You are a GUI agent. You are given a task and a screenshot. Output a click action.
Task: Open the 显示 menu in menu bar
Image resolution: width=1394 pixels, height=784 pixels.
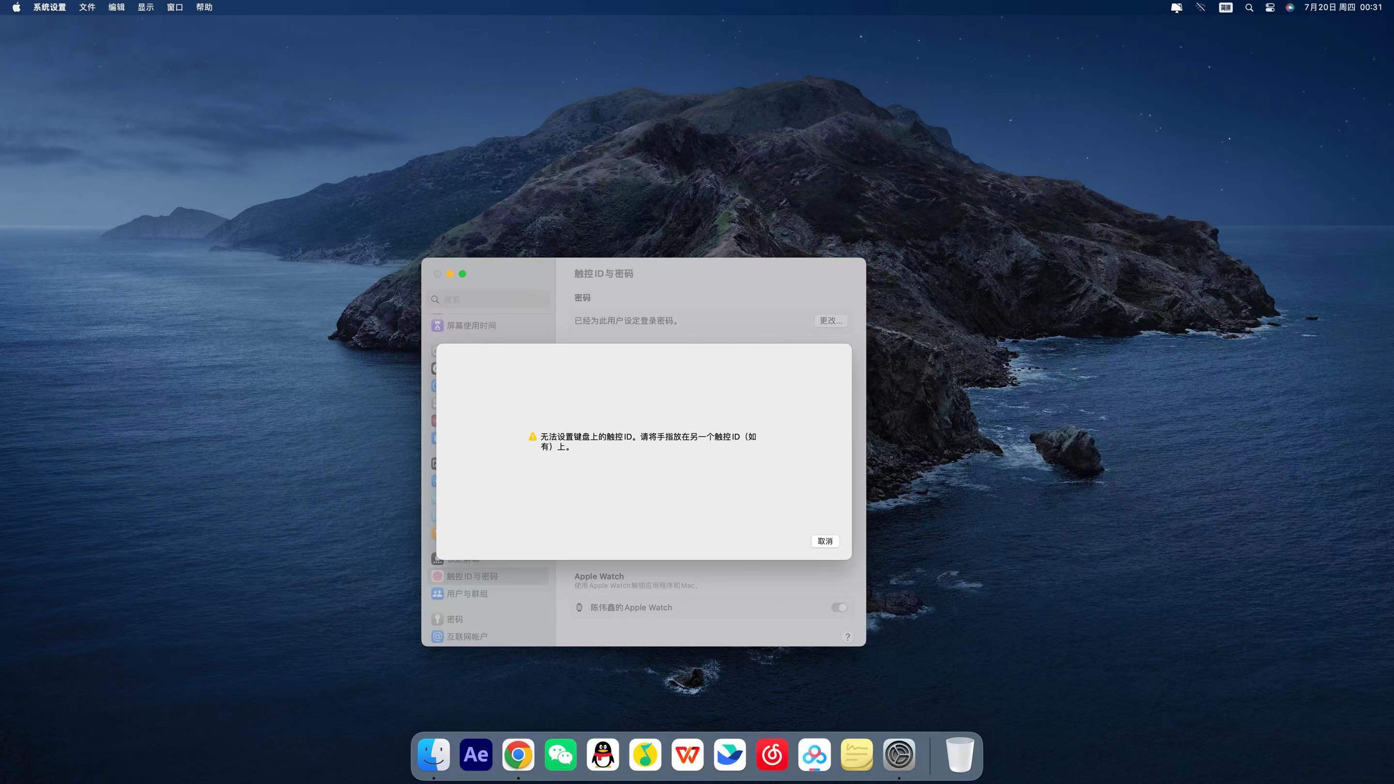click(146, 7)
